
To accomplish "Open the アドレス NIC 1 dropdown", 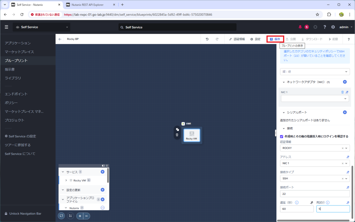I will click(315, 163).
